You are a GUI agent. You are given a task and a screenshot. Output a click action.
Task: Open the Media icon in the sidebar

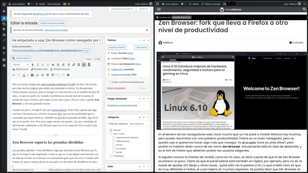tap(4, 24)
